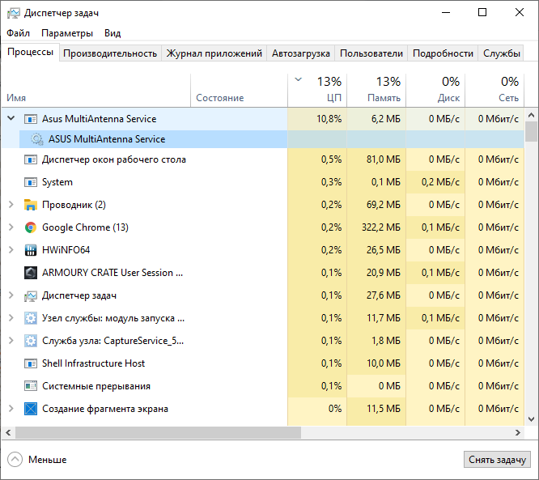Viewport: 539px width, 480px height.
Task: Click the Снять задачу button
Action: pyautogui.click(x=497, y=460)
